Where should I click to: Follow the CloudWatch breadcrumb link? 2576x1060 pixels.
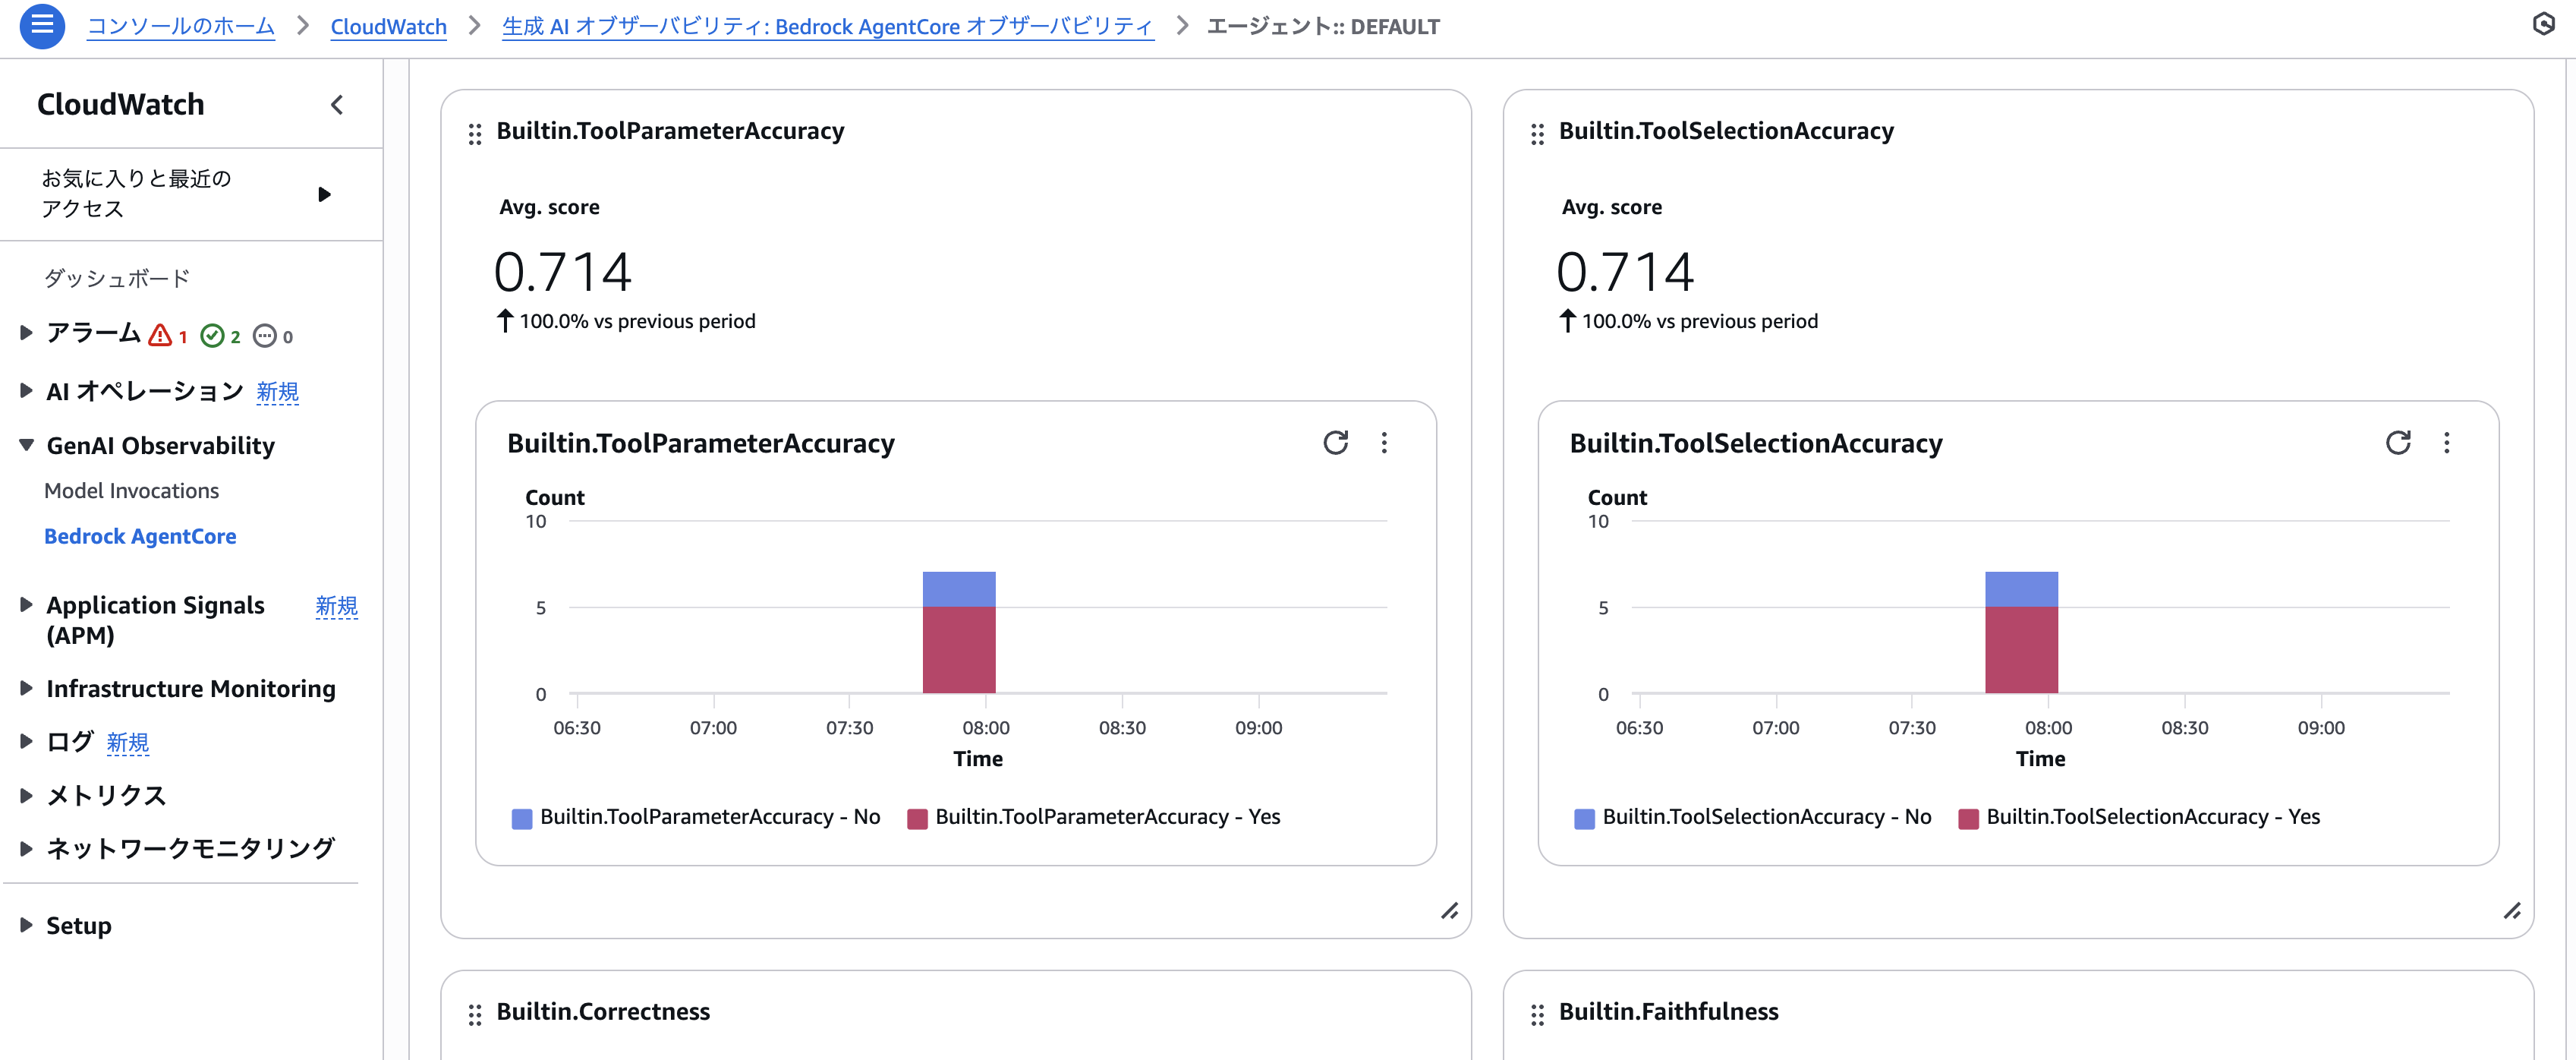[x=388, y=27]
